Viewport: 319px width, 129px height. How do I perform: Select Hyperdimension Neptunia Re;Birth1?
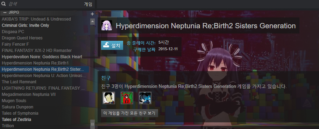35,63
